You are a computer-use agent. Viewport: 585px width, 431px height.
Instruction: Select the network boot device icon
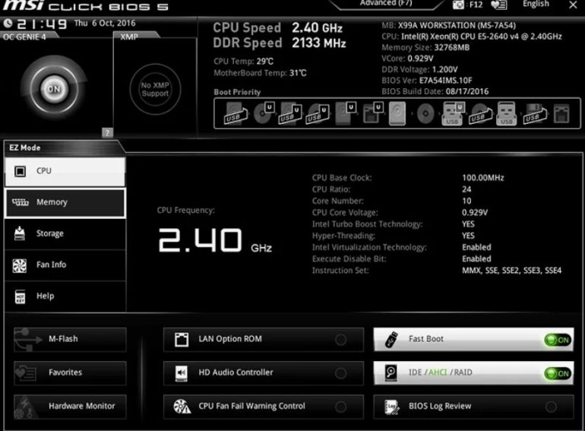(561, 113)
